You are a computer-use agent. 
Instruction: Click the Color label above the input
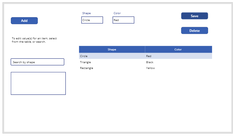point(117,13)
